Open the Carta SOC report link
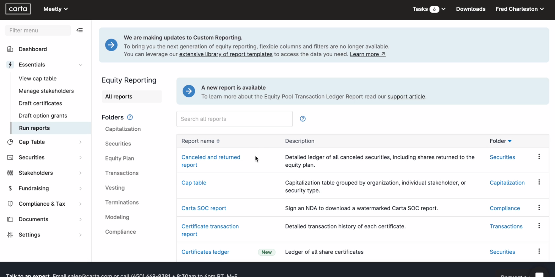 click(204, 208)
